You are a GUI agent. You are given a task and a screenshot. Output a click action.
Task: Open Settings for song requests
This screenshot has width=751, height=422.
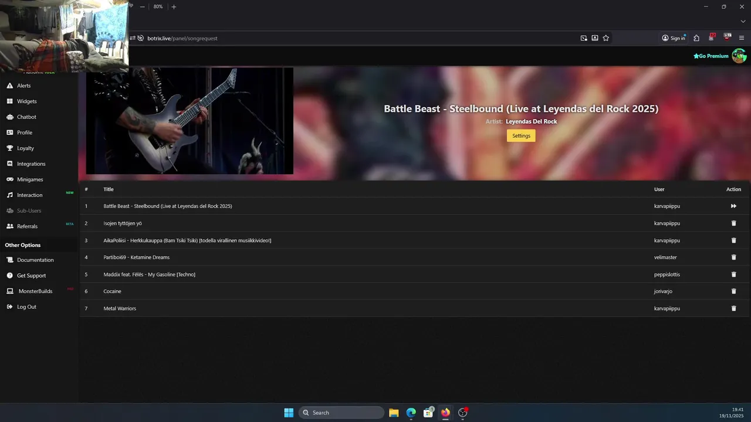521,136
